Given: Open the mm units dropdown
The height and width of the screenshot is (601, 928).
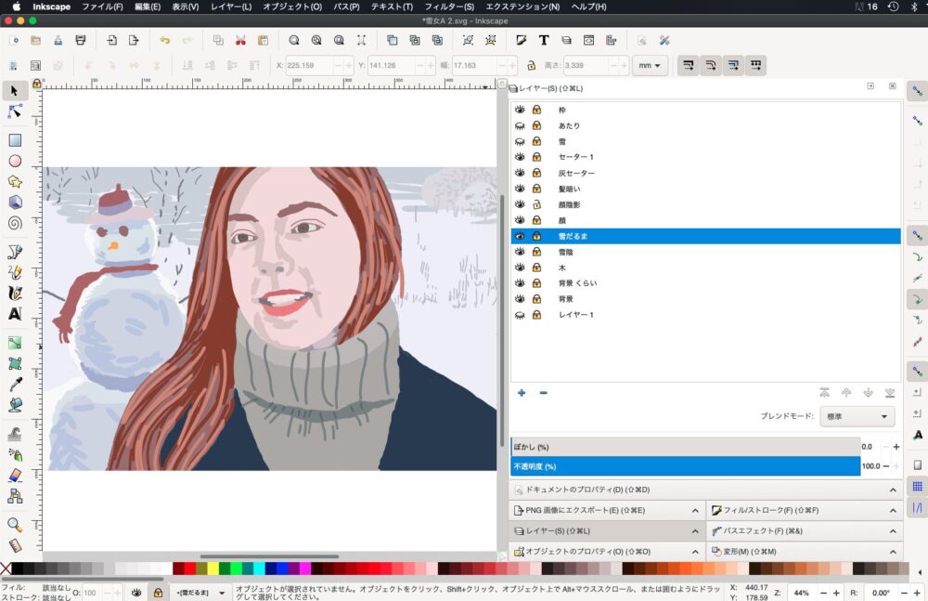Looking at the screenshot, I should tap(650, 66).
